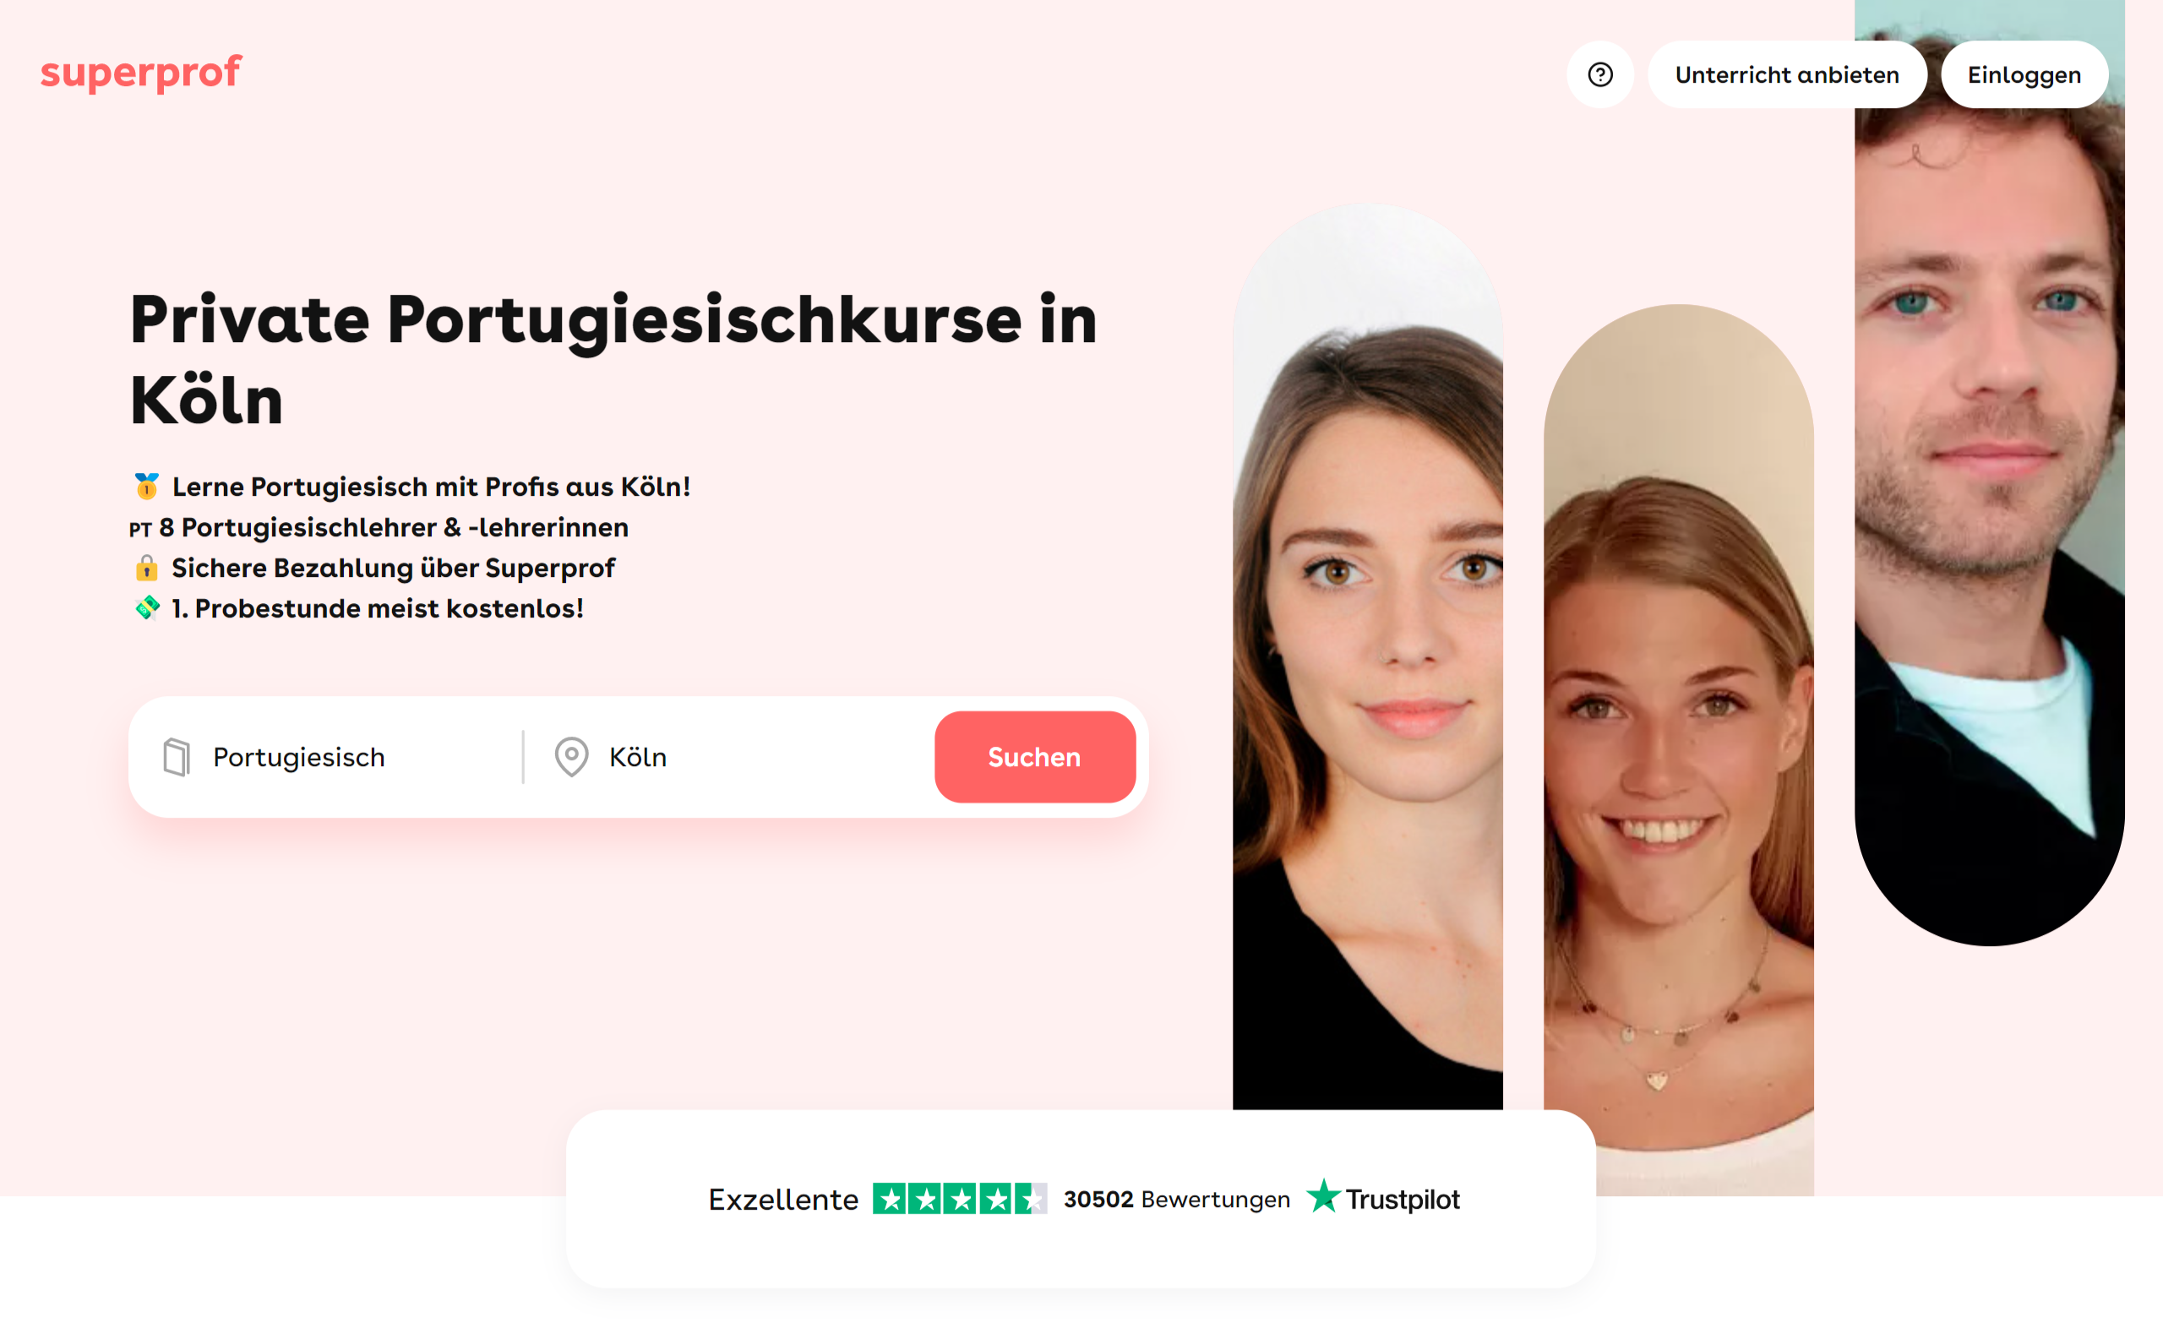
Task: Select the smiling blonde woman's photo
Action: click(1678, 750)
